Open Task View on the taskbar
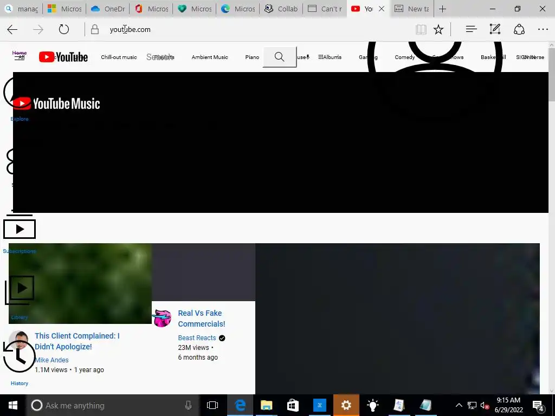The height and width of the screenshot is (416, 555). click(x=212, y=405)
